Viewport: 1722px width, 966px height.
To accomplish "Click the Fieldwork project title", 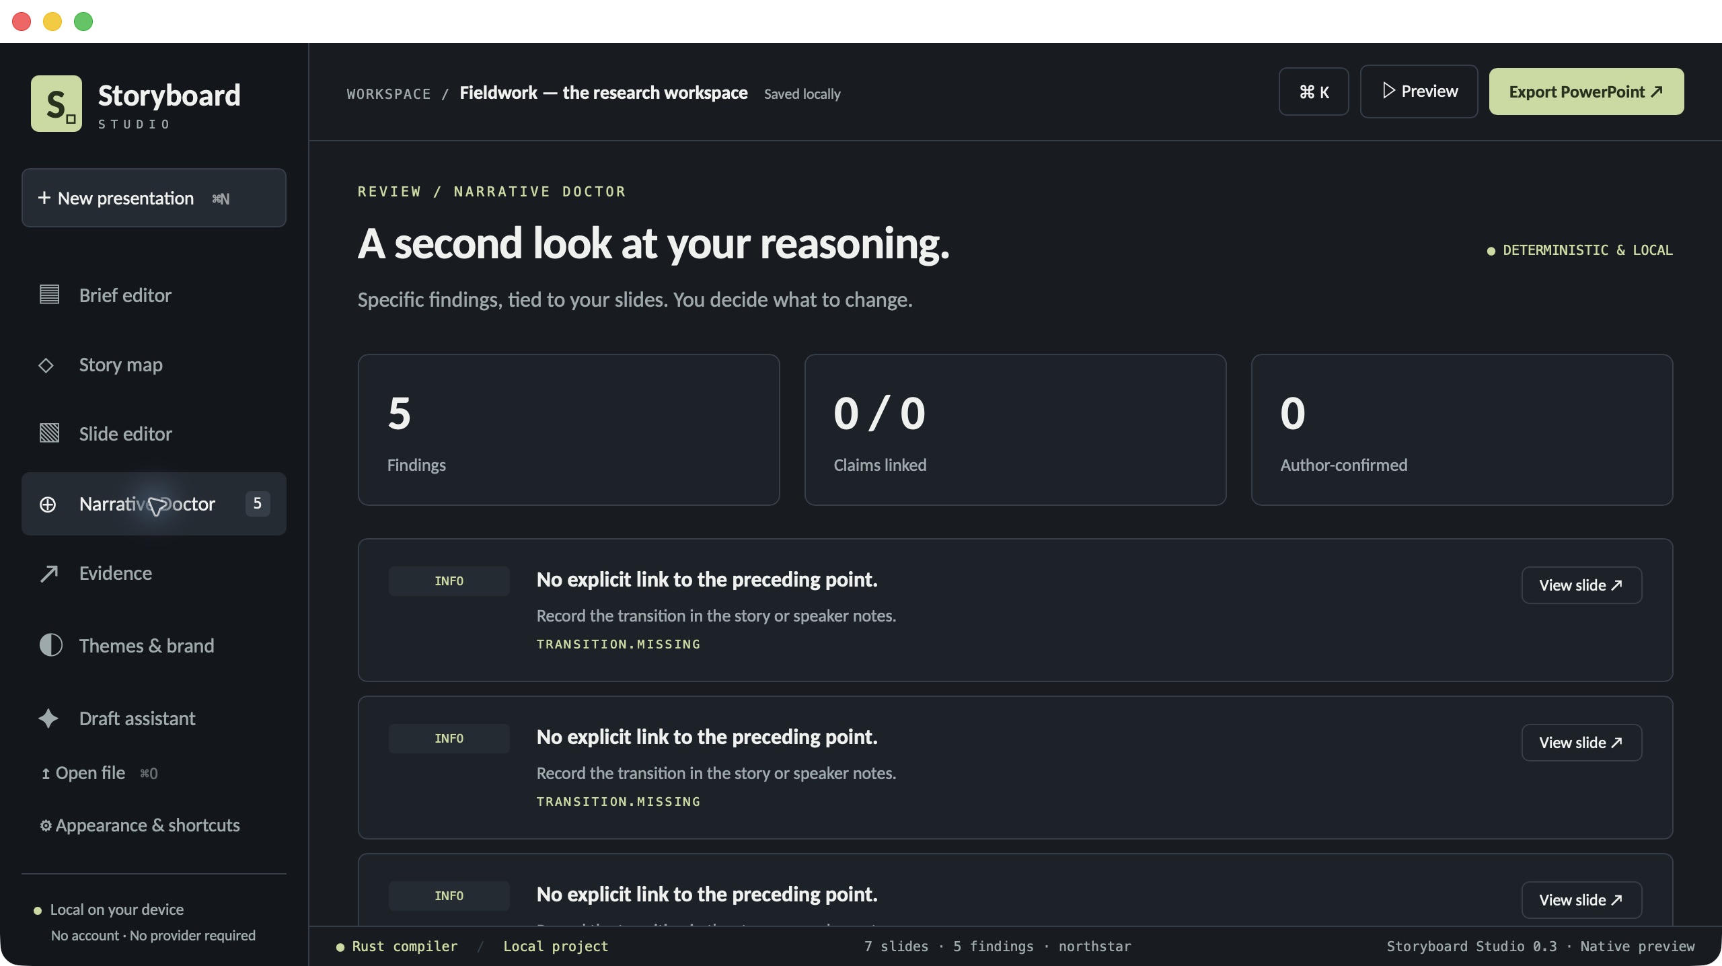I will [x=603, y=93].
